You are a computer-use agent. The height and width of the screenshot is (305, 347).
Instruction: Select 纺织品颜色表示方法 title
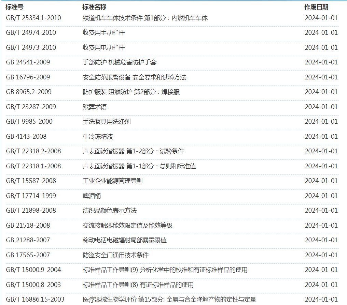(110, 211)
